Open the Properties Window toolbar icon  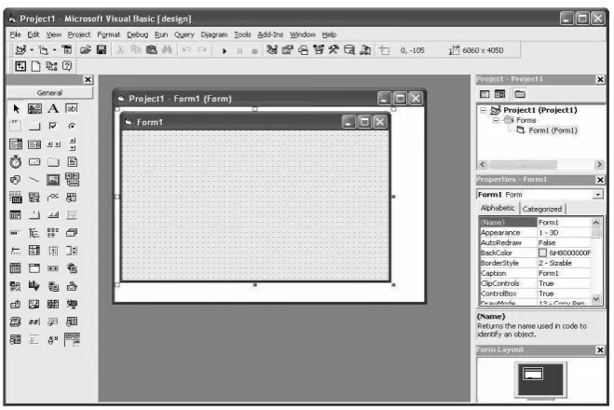[287, 49]
